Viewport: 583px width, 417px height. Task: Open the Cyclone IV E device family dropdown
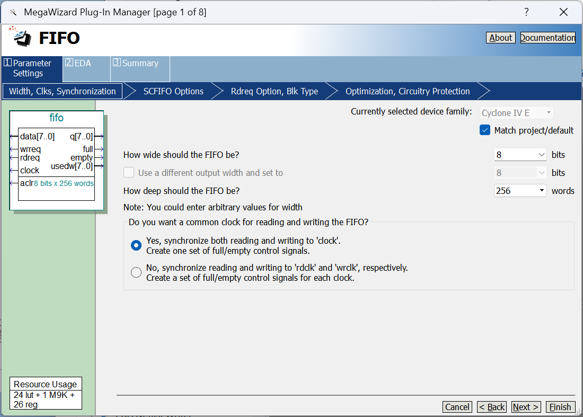[x=516, y=113]
